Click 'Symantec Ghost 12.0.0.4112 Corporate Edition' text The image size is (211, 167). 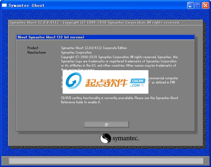pyautogui.click(x=94, y=48)
